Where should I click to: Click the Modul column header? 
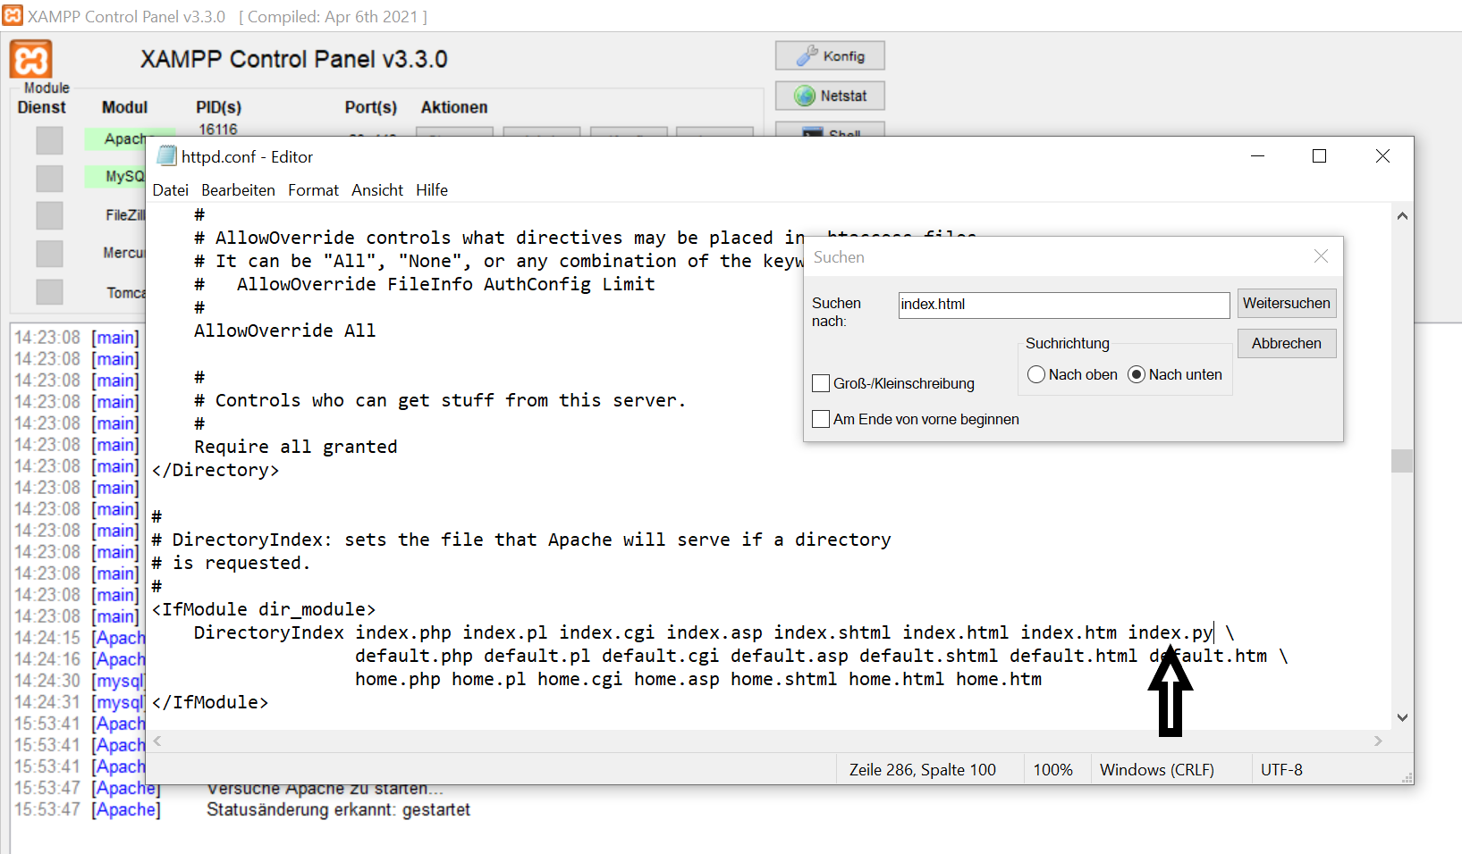(124, 107)
